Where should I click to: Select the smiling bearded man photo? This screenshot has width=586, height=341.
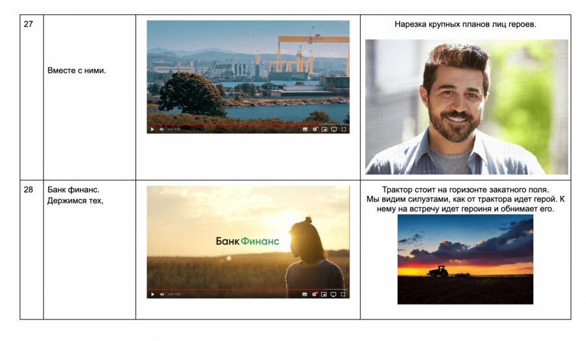(x=466, y=107)
